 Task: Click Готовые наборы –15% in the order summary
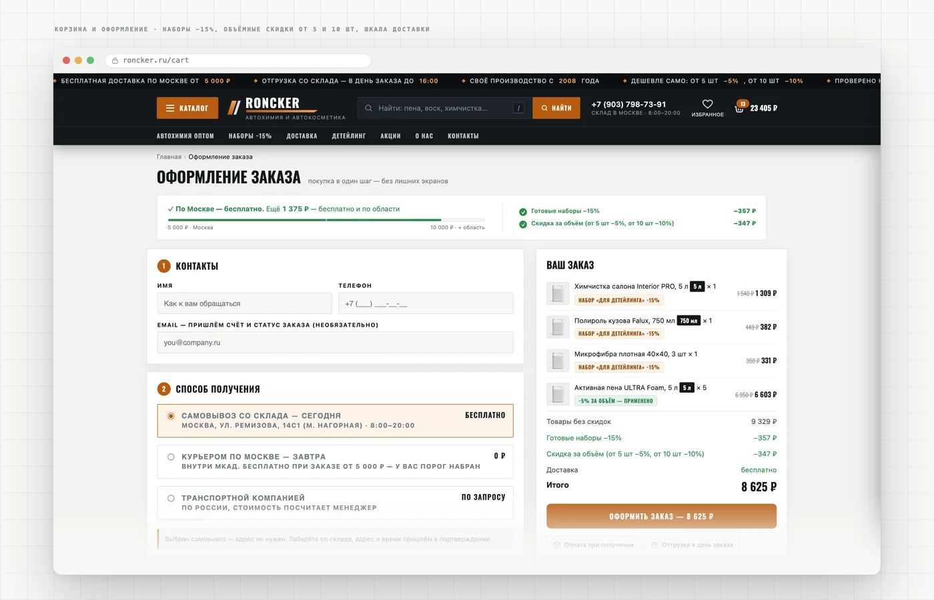point(584,438)
